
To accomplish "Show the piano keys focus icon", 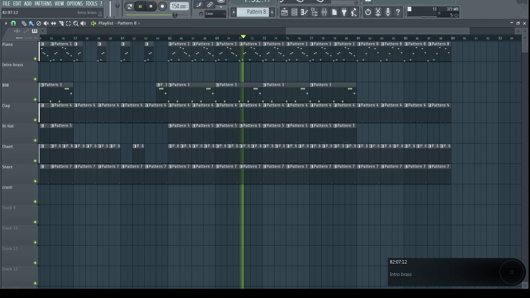I will (x=34, y=31).
